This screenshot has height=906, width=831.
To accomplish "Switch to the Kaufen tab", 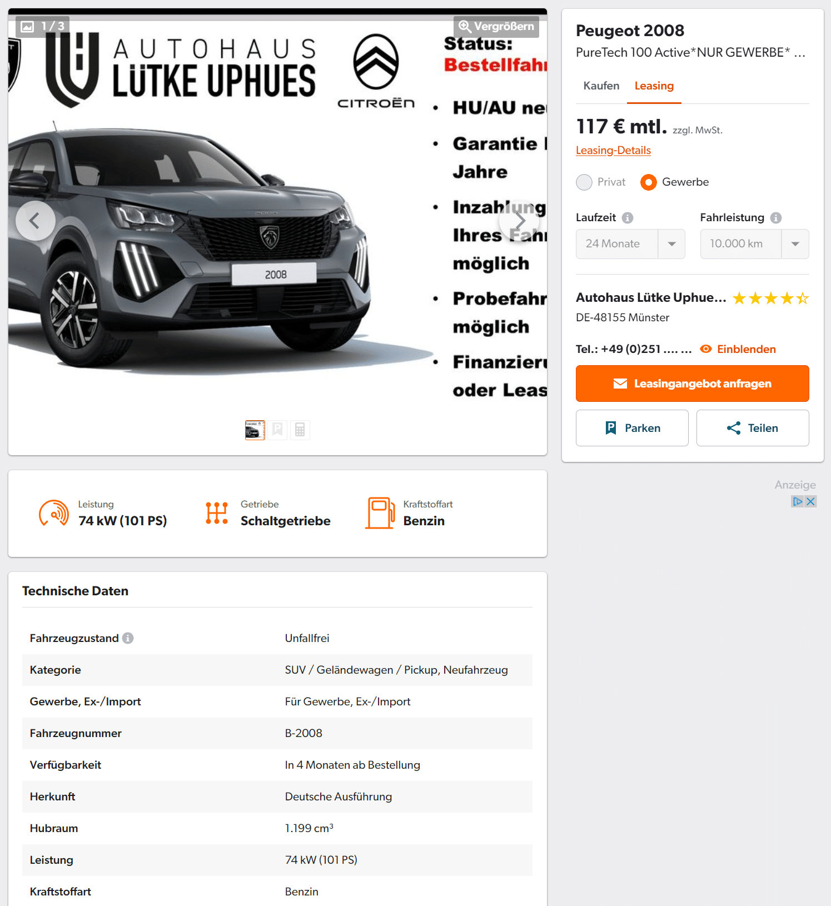I will (x=601, y=86).
